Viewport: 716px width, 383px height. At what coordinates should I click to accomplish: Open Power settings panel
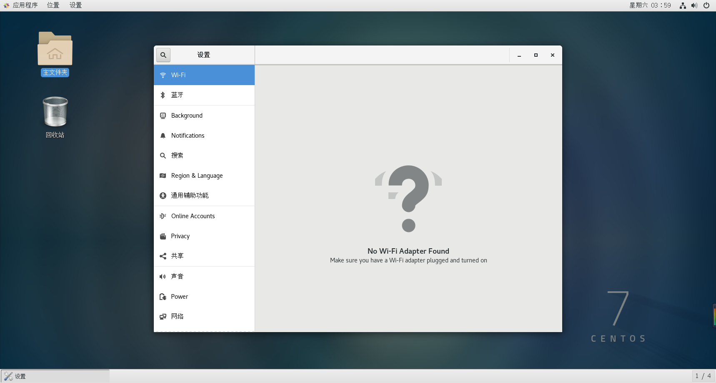tap(204, 297)
